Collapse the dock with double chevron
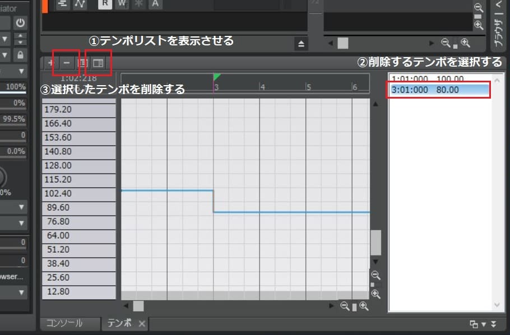Viewport: 510px width, 335px height. click(x=493, y=324)
